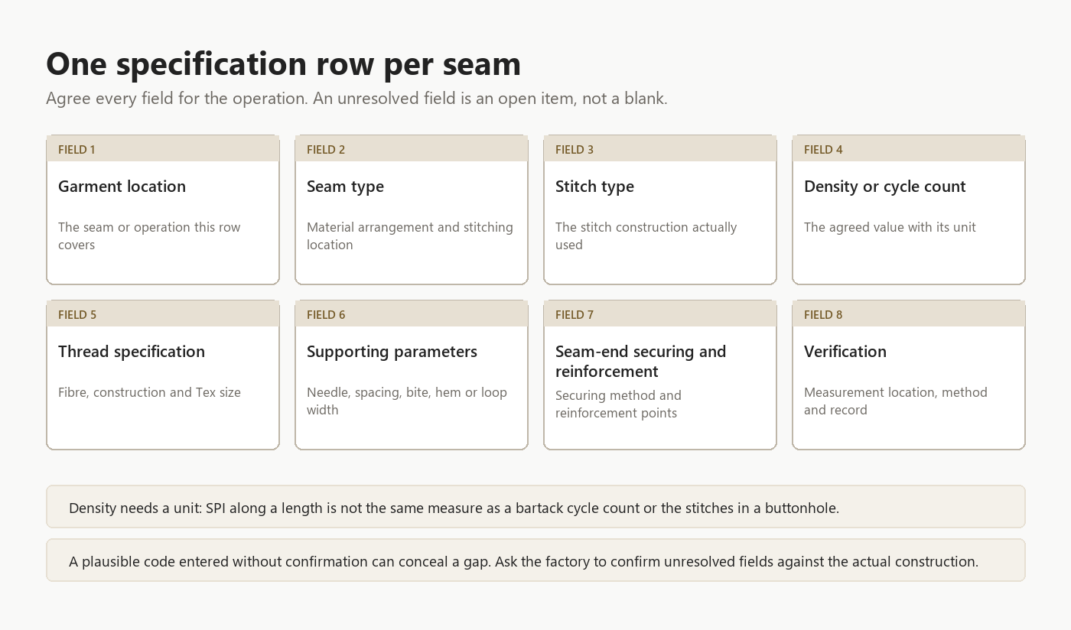This screenshot has width=1071, height=630.
Task: Select the "Seam-end securing and reinforcement" heading
Action: pos(640,362)
